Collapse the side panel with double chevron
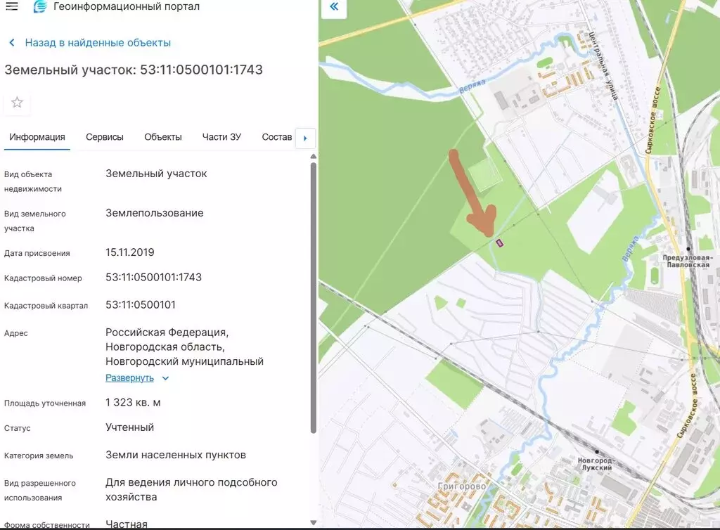This screenshot has height=530, width=720. coord(334,8)
